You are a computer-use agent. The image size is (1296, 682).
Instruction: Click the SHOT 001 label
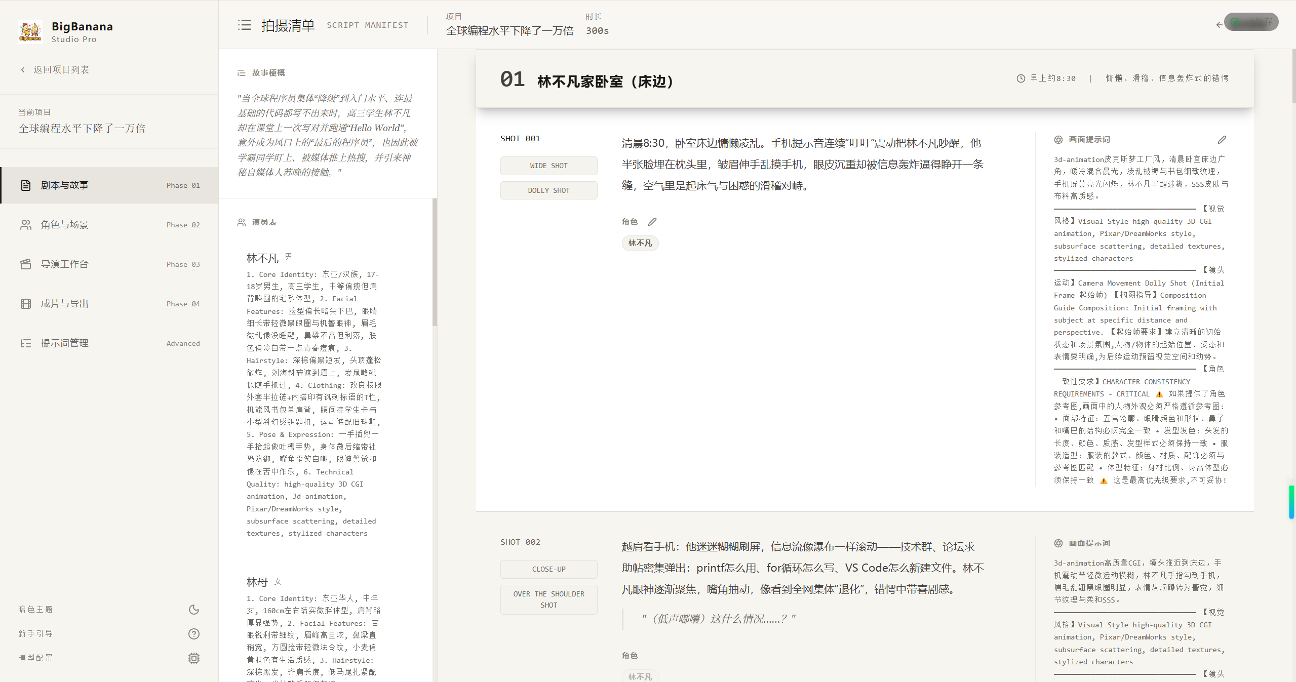[x=521, y=139]
